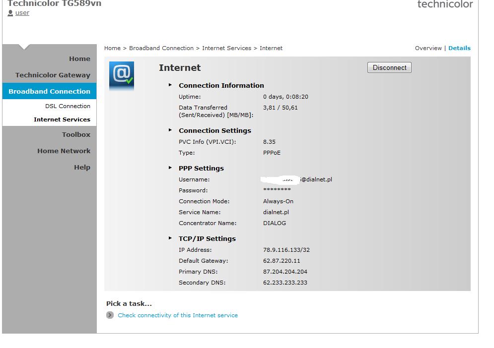Open Home Network in the sidebar
The image size is (494, 348).
64,151
